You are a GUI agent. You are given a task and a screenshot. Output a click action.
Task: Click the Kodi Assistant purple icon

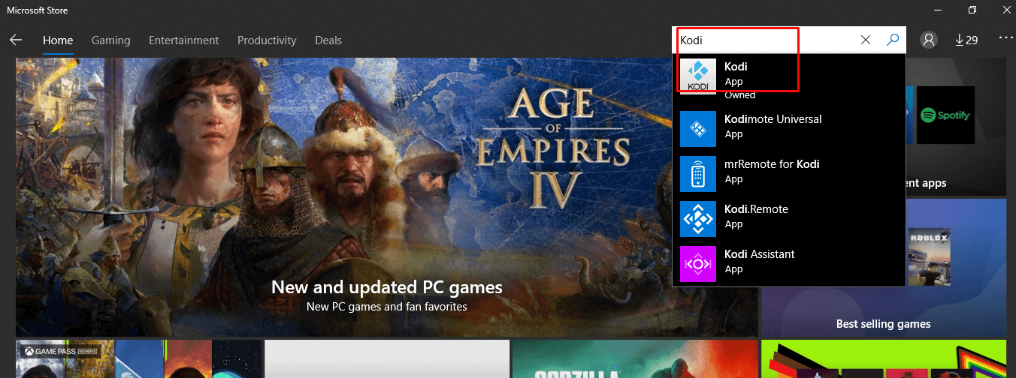[698, 264]
